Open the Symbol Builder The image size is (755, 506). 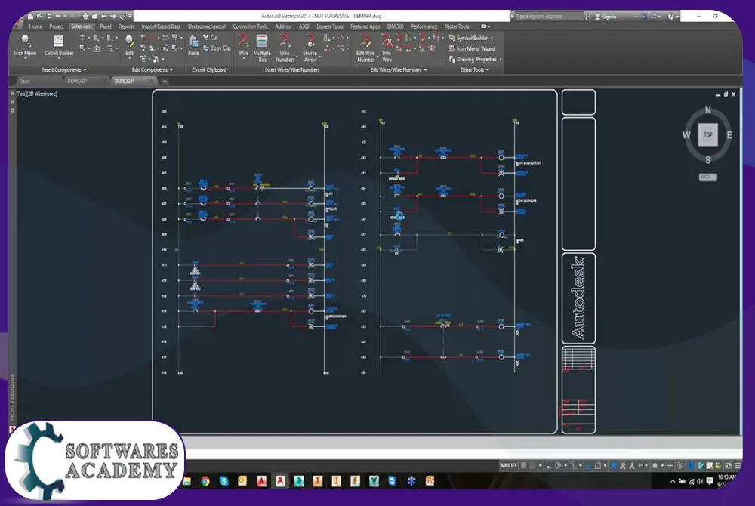[x=468, y=38]
